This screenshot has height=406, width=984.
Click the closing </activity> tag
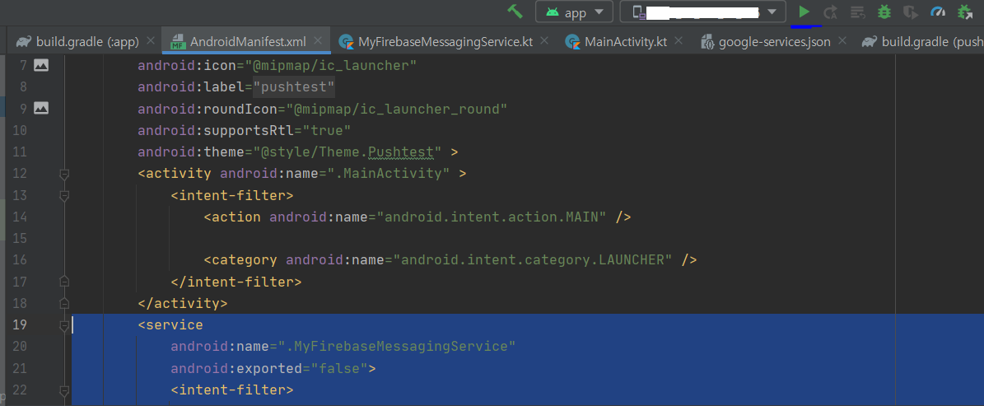pos(183,304)
